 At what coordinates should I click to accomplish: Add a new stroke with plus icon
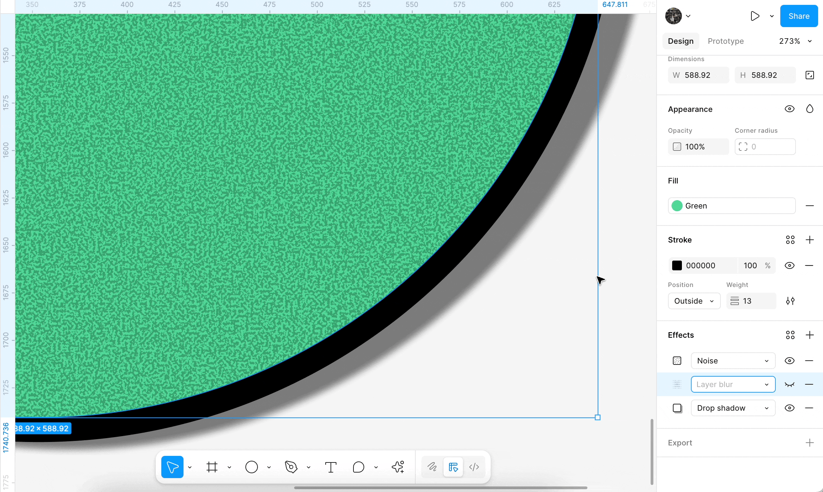[810, 240]
